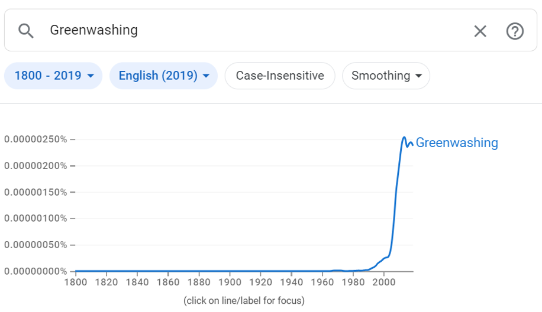Viewport: 542px width, 312px height.
Task: Click the 0.00000100% y-axis label
Action: (36, 219)
